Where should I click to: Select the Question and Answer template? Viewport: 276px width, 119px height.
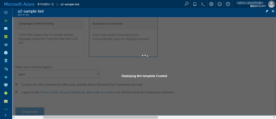(123, 37)
